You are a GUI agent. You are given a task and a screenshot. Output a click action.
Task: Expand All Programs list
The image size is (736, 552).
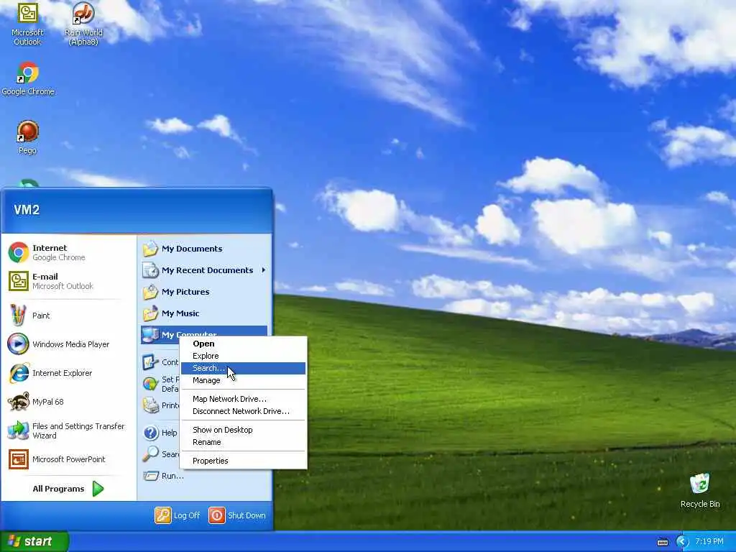(68, 489)
